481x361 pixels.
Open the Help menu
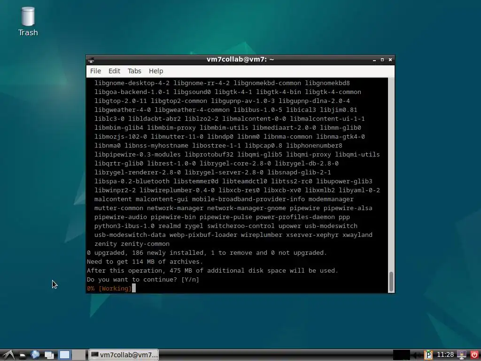156,71
